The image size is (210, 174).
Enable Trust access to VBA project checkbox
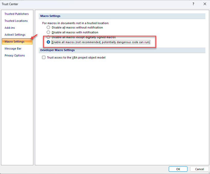(x=44, y=57)
